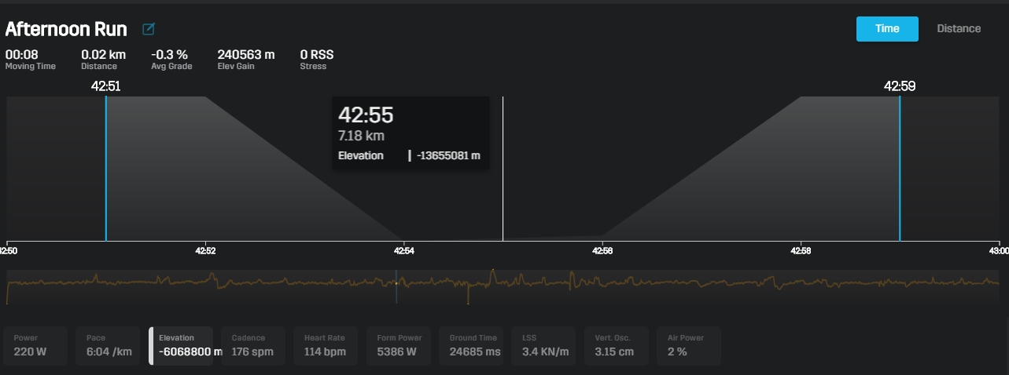The image size is (1009, 375).
Task: Click the edit icon next to Afternoon Run
Action: (149, 29)
